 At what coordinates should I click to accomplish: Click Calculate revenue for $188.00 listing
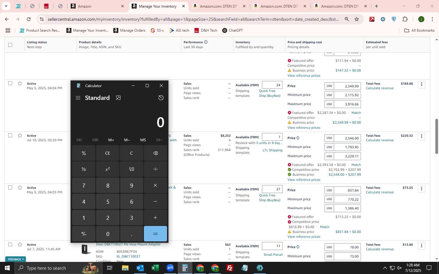click(380, 88)
